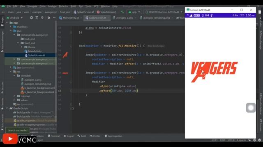
Task: Expand the theme package
Action: tap(22, 47)
